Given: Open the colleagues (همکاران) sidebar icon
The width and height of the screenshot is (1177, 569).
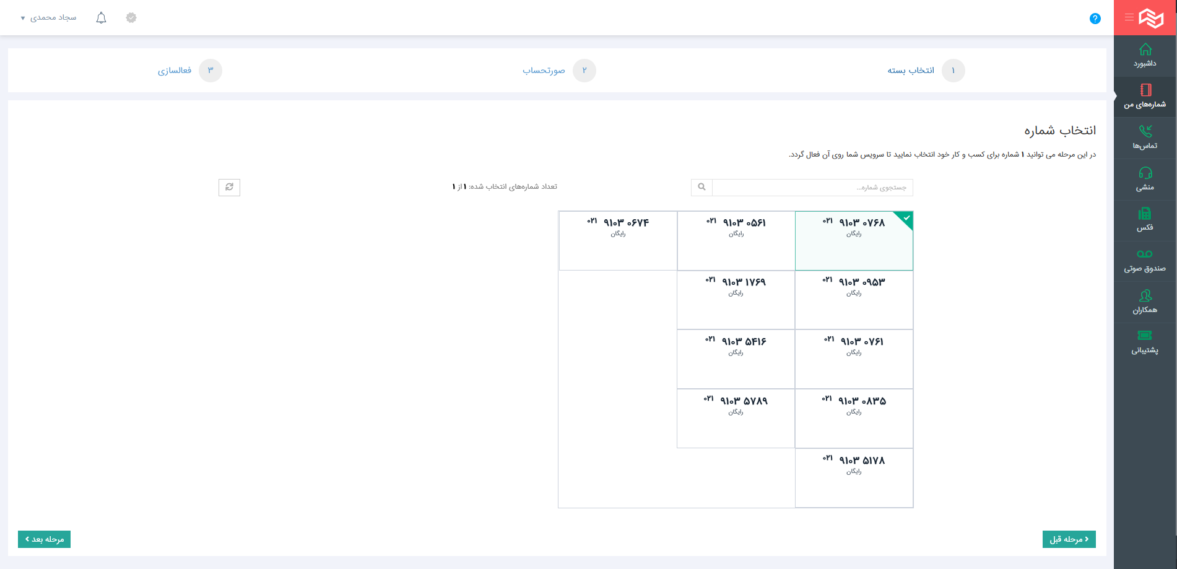Looking at the screenshot, I should pos(1145,296).
